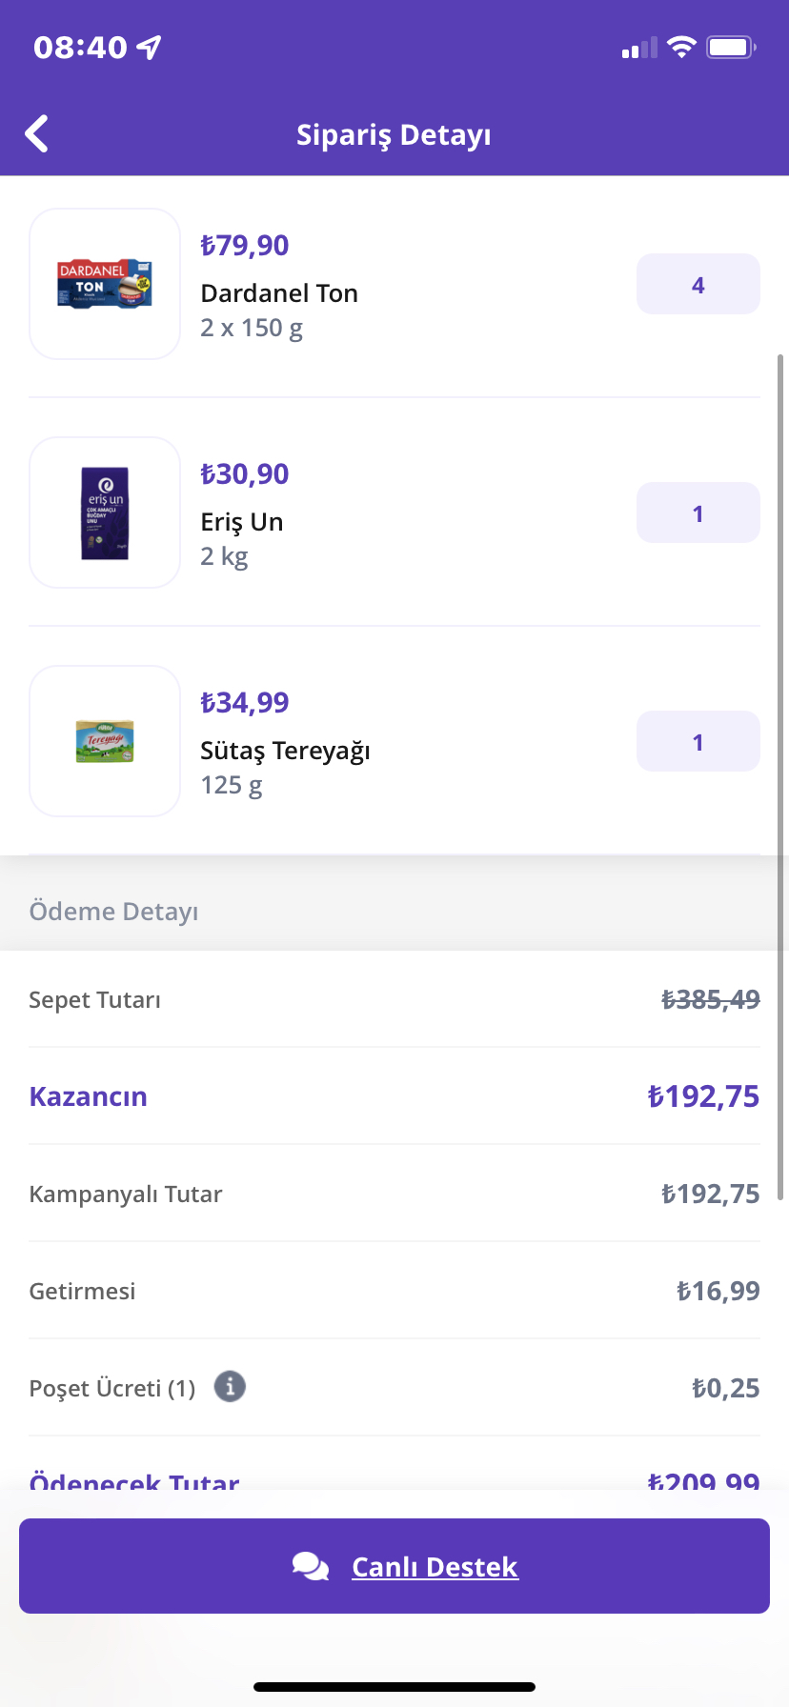Select the Sütaş Tereyağı product name

[x=285, y=751]
